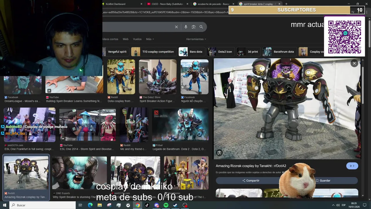Open the Windows Start menu
This screenshot has width=371, height=209.
point(5,205)
